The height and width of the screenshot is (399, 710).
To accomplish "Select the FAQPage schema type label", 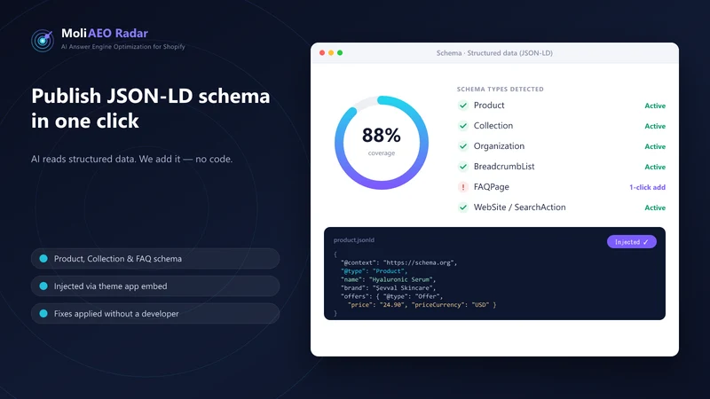I will 492,187.
